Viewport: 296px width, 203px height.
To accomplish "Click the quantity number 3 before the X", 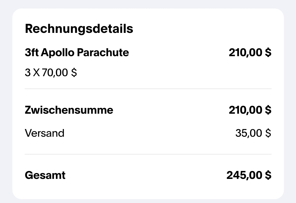I will [27, 73].
